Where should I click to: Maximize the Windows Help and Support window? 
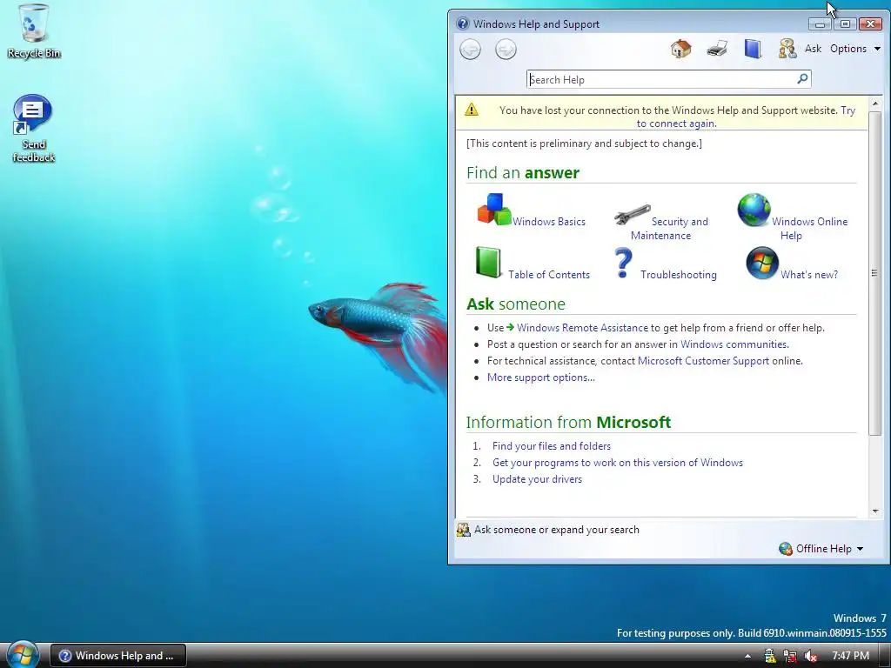(x=845, y=23)
